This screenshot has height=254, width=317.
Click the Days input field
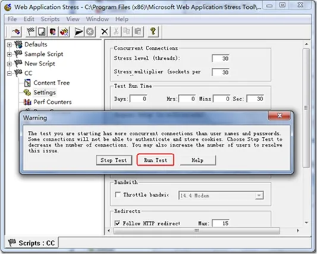click(139, 99)
